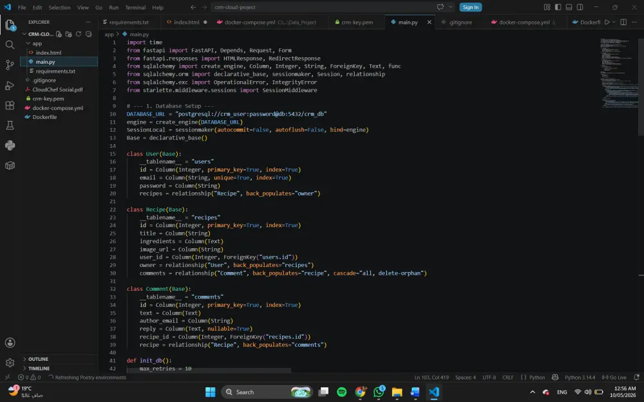Open the Selection menu
This screenshot has height=402, width=644.
59,7
